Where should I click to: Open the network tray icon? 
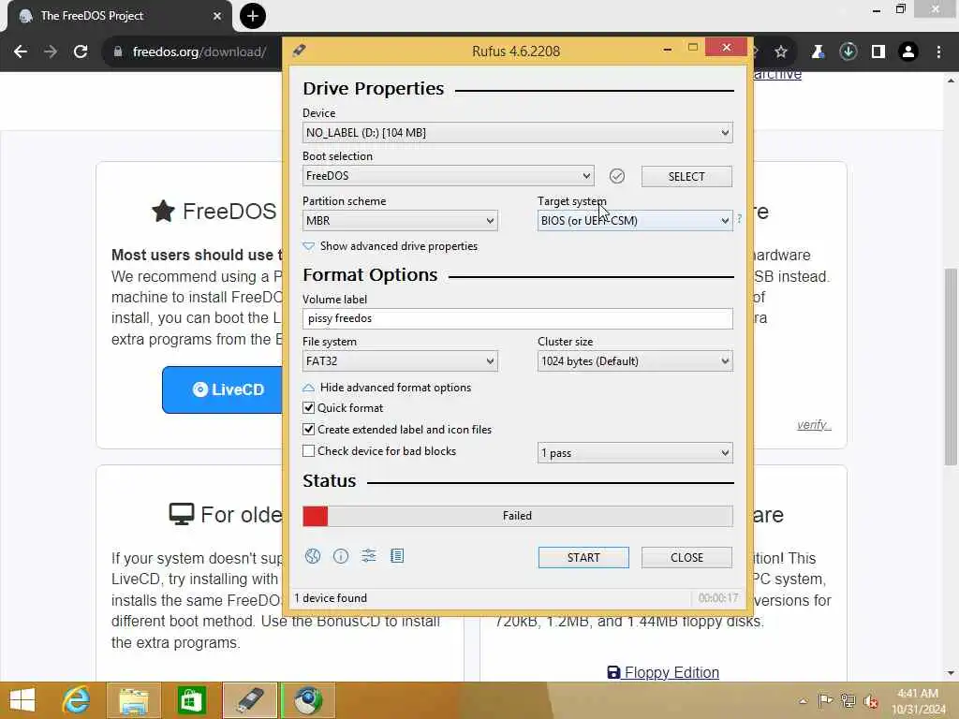[848, 701]
